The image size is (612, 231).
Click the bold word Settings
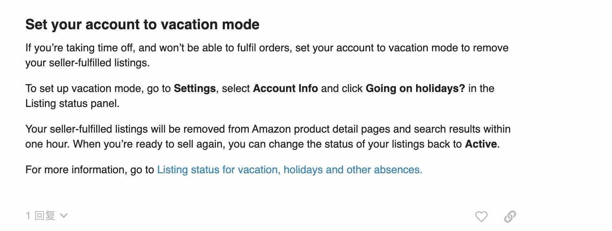[x=195, y=88]
